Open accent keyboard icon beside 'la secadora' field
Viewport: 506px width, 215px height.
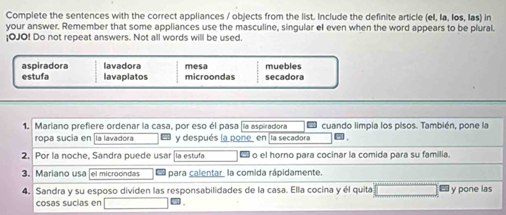coord(339,138)
